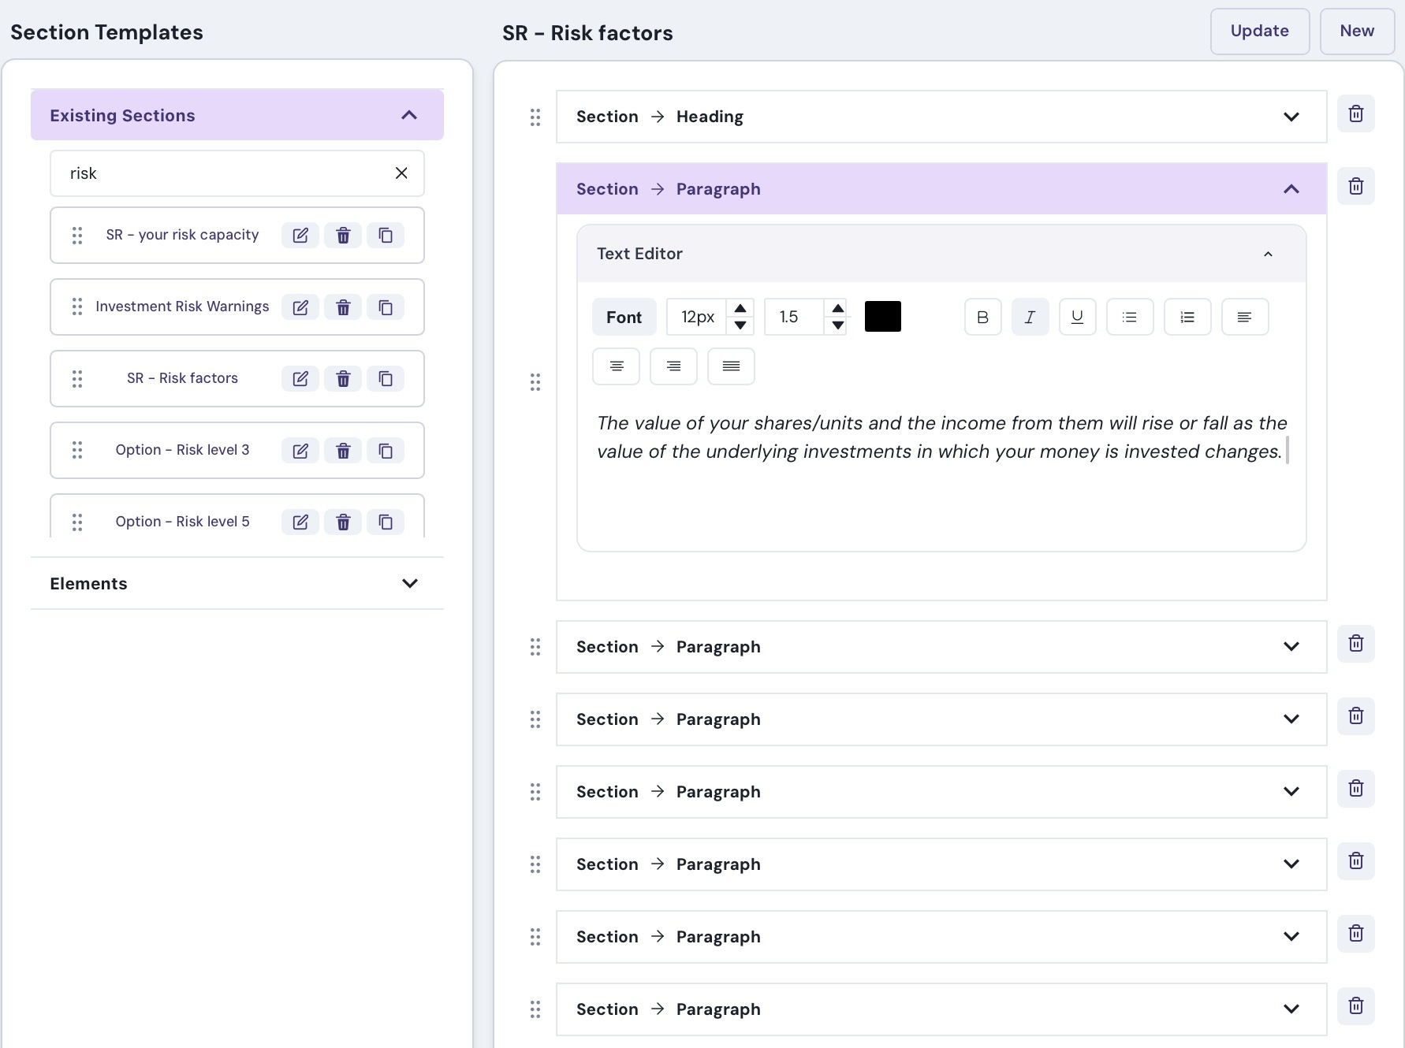Toggle bold formatting
1405x1048 pixels.
point(982,317)
